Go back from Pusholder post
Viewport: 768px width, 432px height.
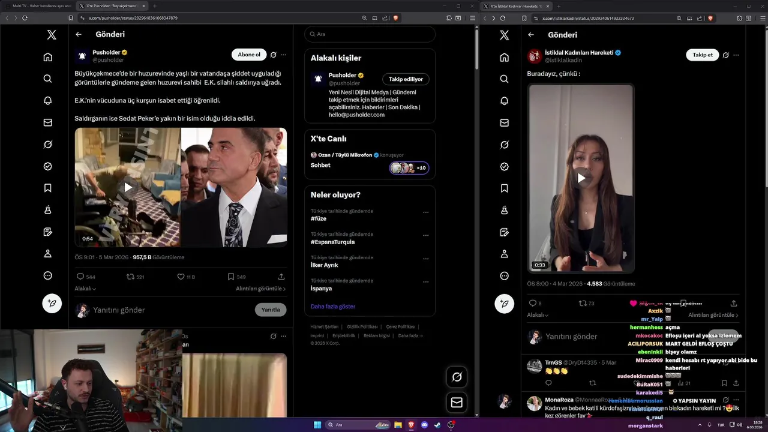click(79, 35)
